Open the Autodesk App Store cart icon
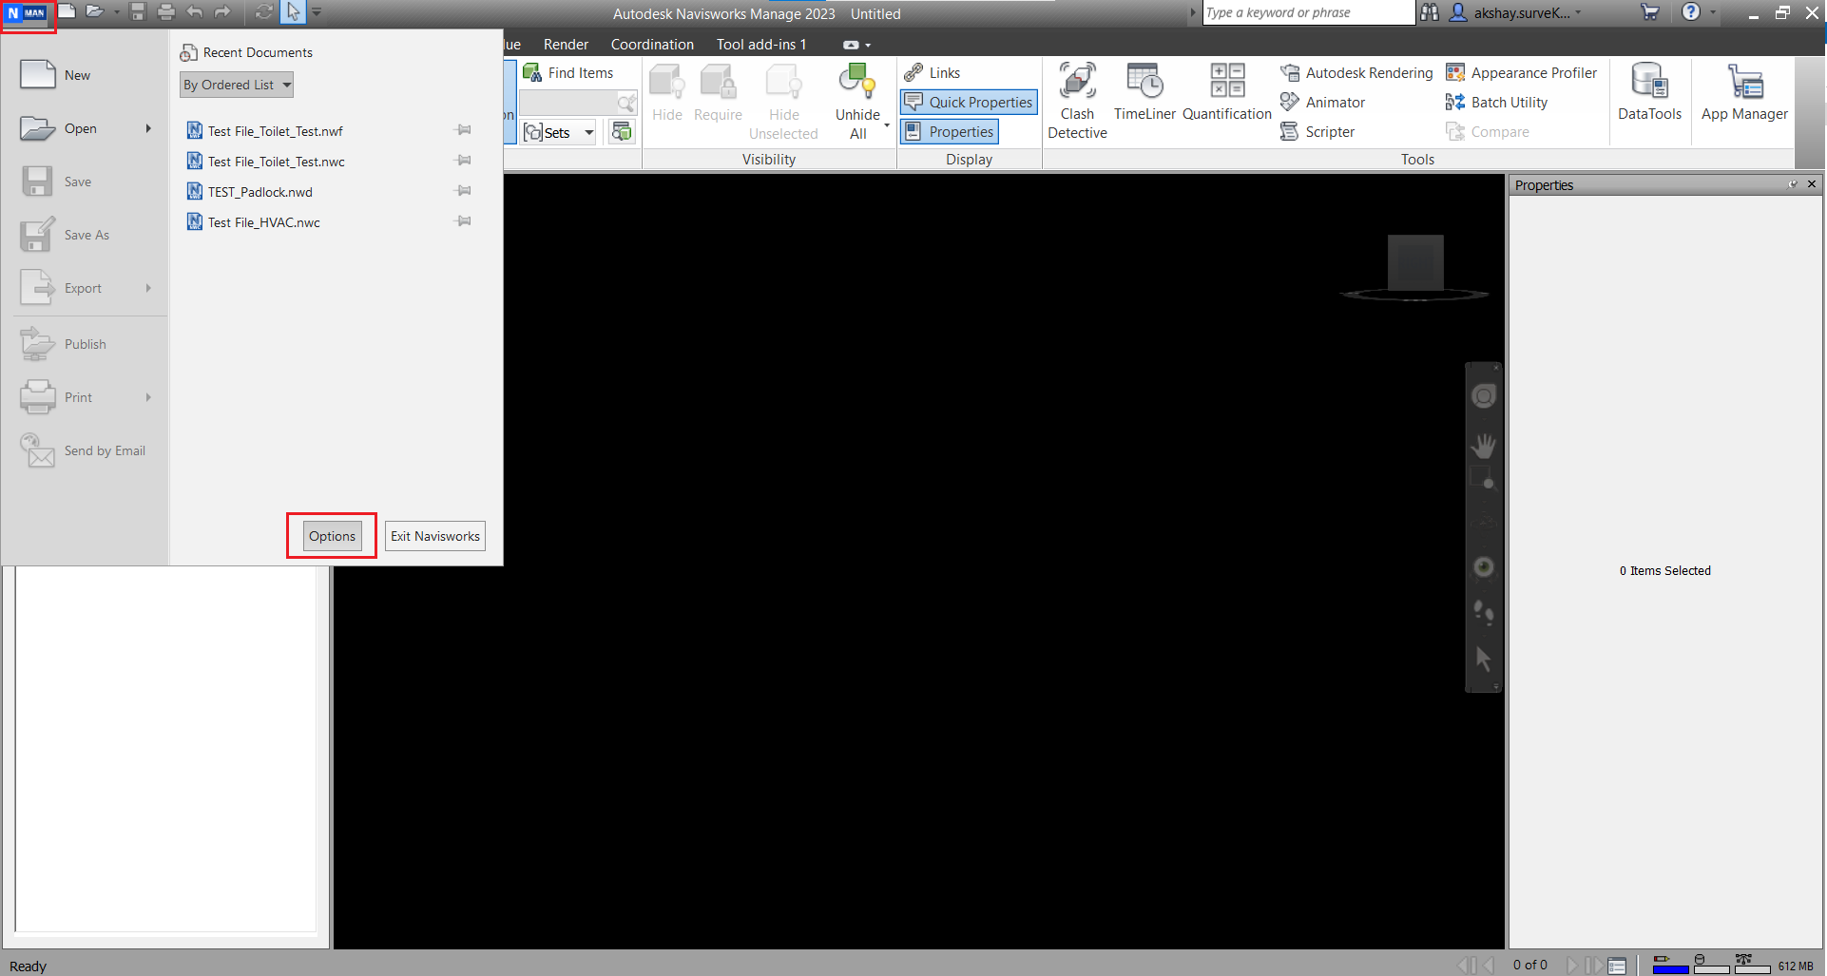1827x976 pixels. [1649, 12]
